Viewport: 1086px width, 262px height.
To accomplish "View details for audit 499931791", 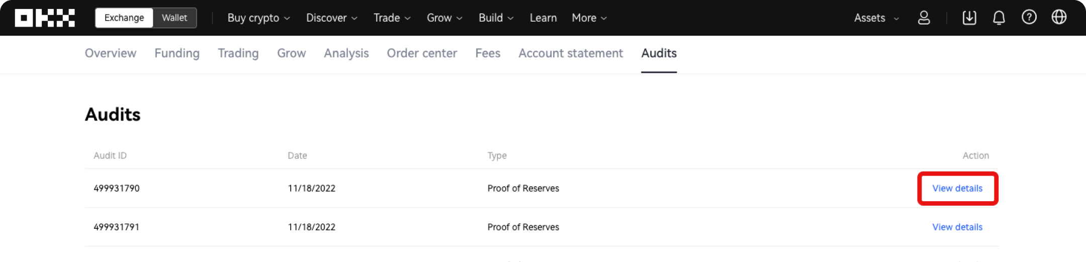I will pyautogui.click(x=957, y=227).
